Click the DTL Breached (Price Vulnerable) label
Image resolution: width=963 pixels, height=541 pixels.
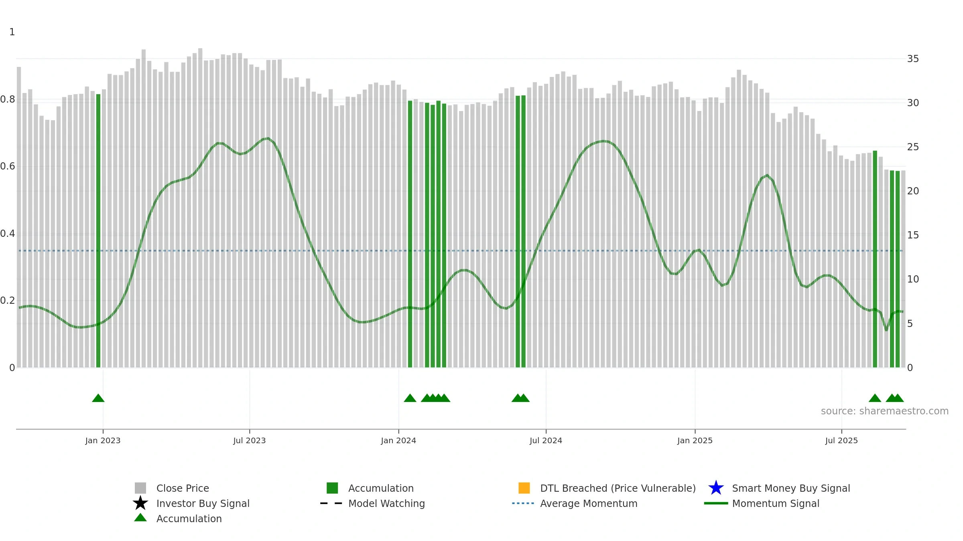618,488
